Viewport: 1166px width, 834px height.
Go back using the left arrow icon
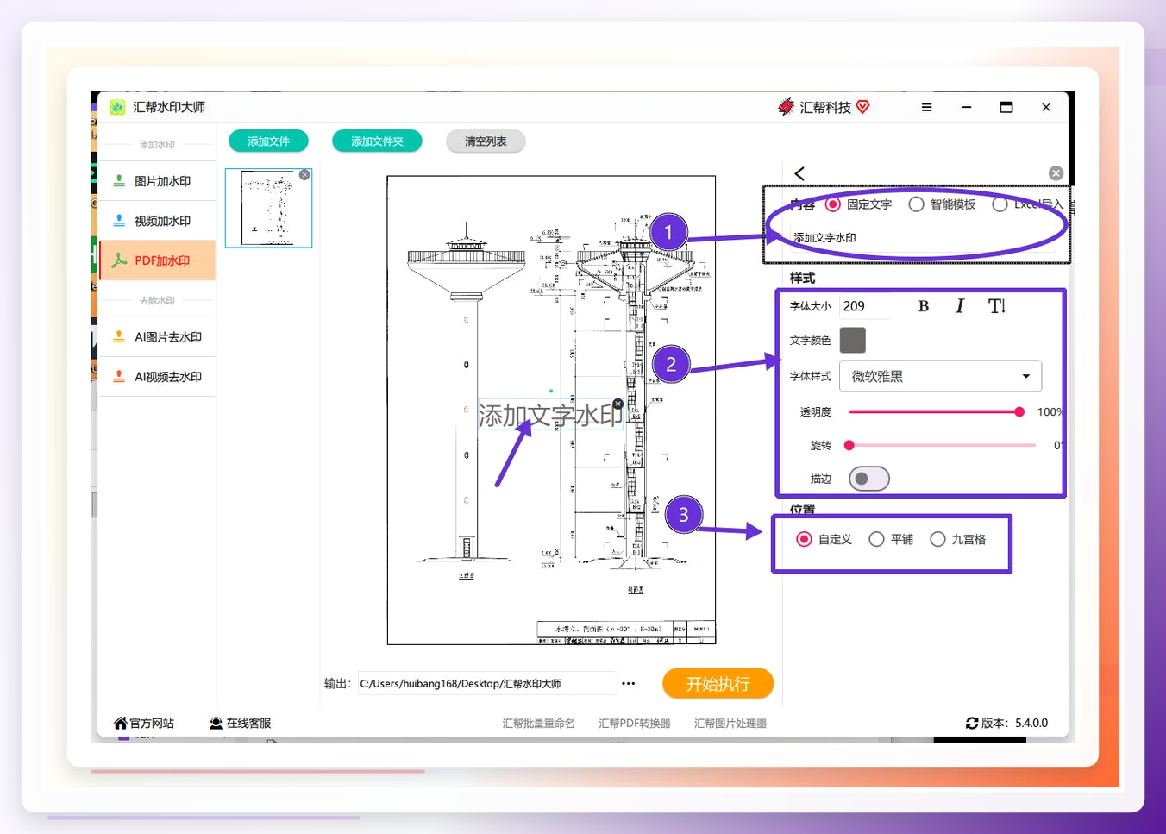[799, 173]
